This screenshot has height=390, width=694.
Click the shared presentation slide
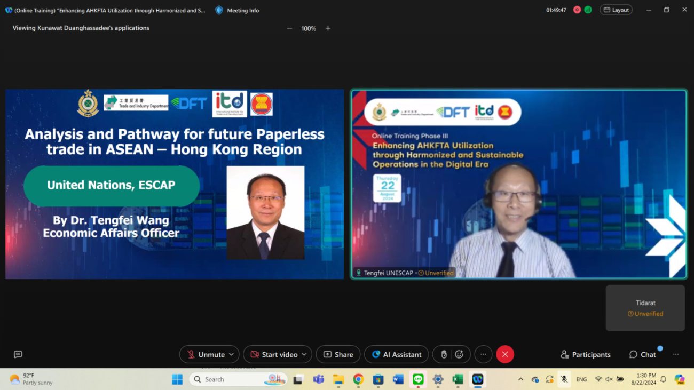pyautogui.click(x=175, y=184)
